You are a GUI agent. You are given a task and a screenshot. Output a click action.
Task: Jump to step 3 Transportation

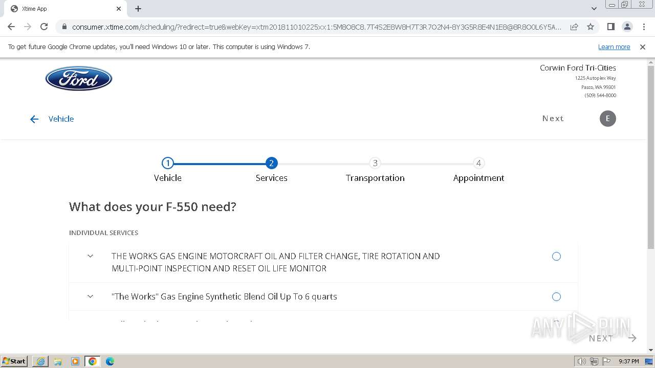click(x=375, y=163)
